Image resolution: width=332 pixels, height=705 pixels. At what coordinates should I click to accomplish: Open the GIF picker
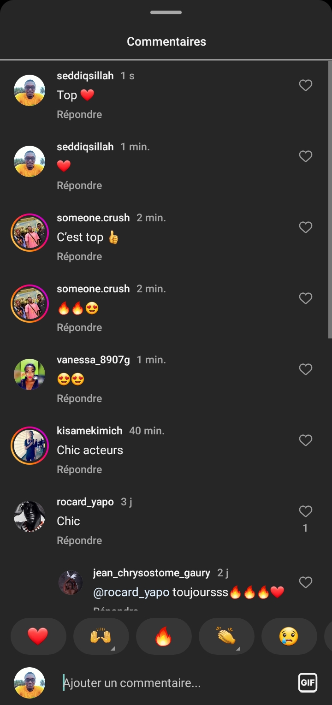pyautogui.click(x=308, y=682)
